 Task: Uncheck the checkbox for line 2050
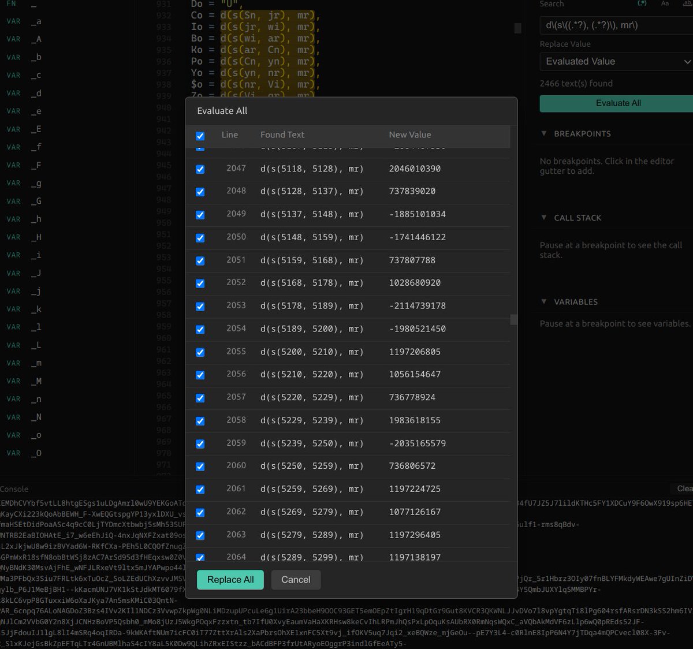[200, 238]
